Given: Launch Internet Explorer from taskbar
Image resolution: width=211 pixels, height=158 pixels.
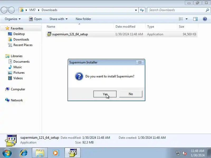Looking at the screenshot, I should pyautogui.click(x=23, y=153).
